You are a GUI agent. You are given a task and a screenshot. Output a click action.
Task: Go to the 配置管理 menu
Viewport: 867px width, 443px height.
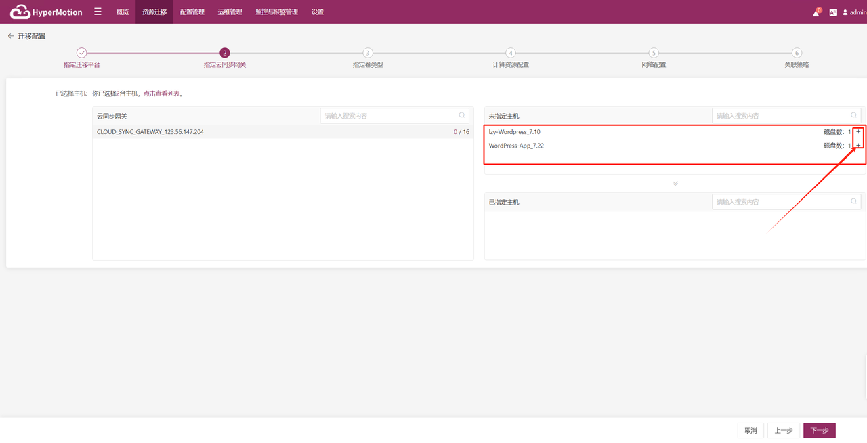(192, 12)
